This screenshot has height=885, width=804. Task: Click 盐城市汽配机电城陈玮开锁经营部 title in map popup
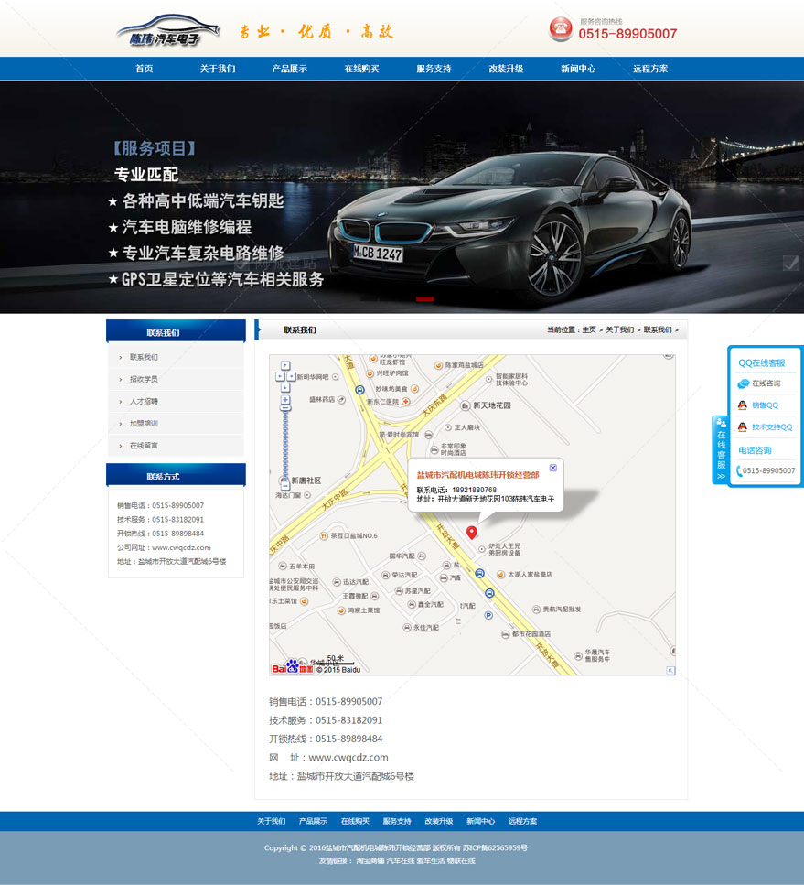(477, 475)
